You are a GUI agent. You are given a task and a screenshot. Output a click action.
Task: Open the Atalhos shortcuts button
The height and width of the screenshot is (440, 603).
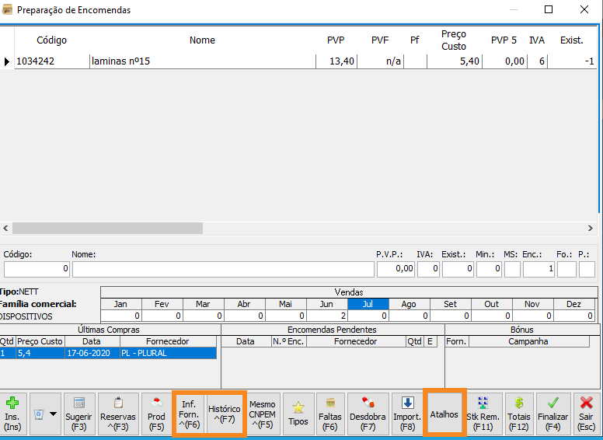[444, 414]
